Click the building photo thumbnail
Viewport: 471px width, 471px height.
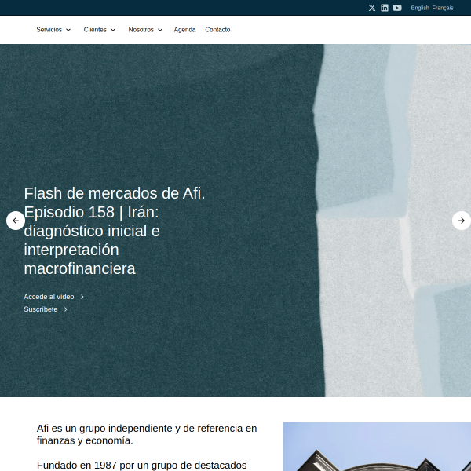point(377,447)
